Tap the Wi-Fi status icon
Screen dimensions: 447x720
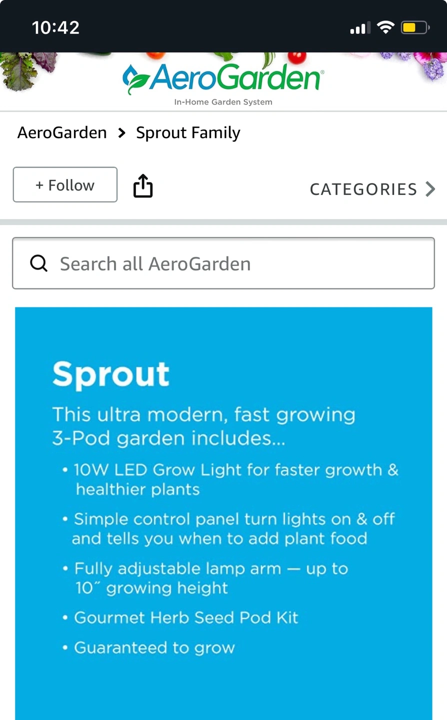tap(385, 27)
